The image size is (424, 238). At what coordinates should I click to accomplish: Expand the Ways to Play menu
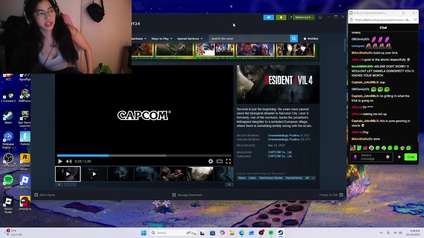point(161,39)
